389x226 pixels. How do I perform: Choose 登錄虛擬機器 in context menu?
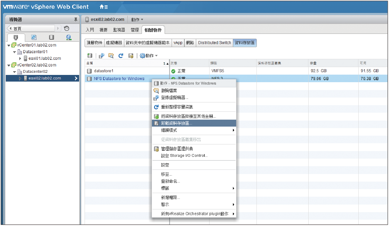(194, 98)
